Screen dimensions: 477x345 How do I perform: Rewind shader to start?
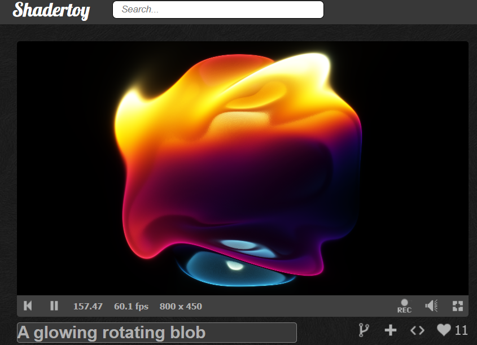point(28,305)
